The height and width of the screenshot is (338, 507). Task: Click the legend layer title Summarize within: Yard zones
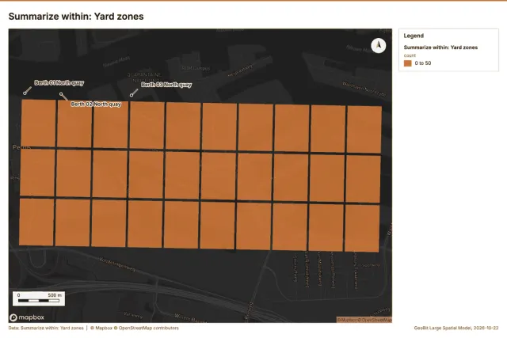[440, 47]
